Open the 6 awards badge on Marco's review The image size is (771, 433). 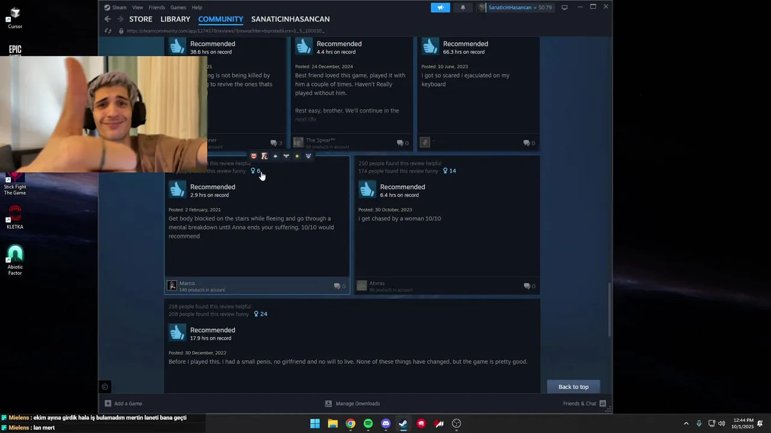256,171
